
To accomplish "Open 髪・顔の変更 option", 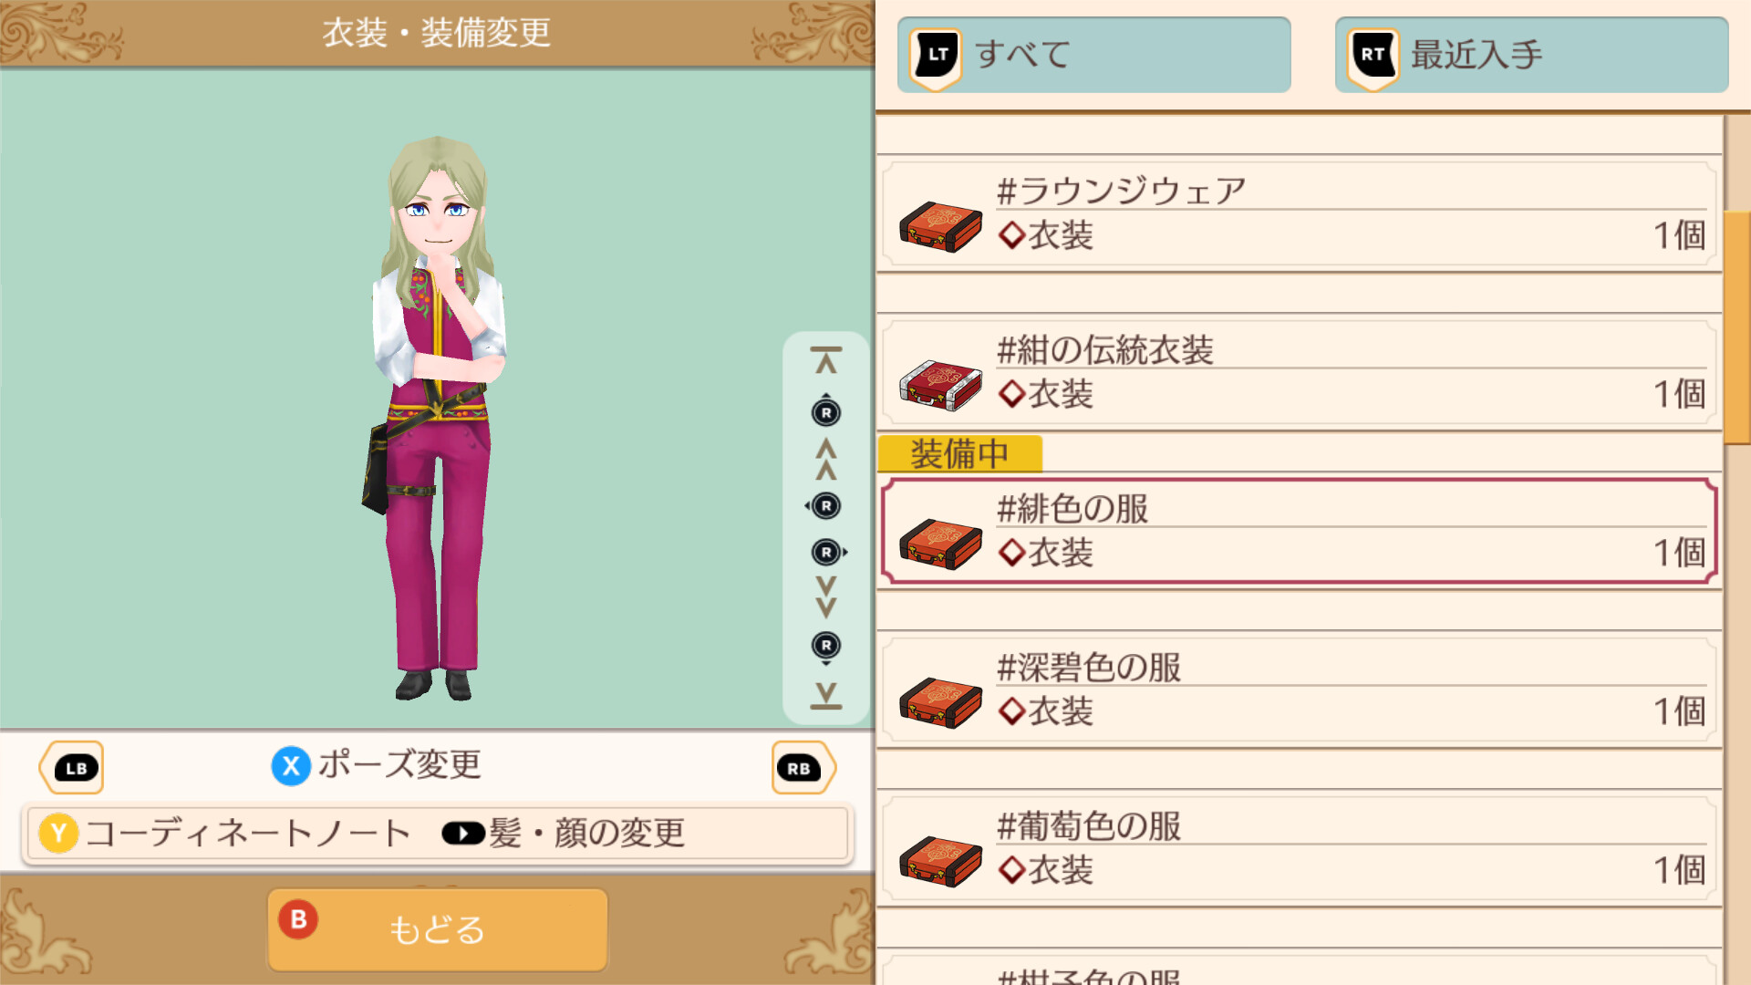I will tap(563, 833).
